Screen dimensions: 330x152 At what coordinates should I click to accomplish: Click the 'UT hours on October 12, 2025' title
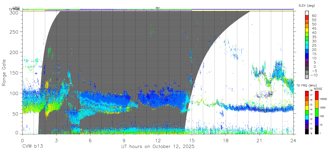click(157, 146)
